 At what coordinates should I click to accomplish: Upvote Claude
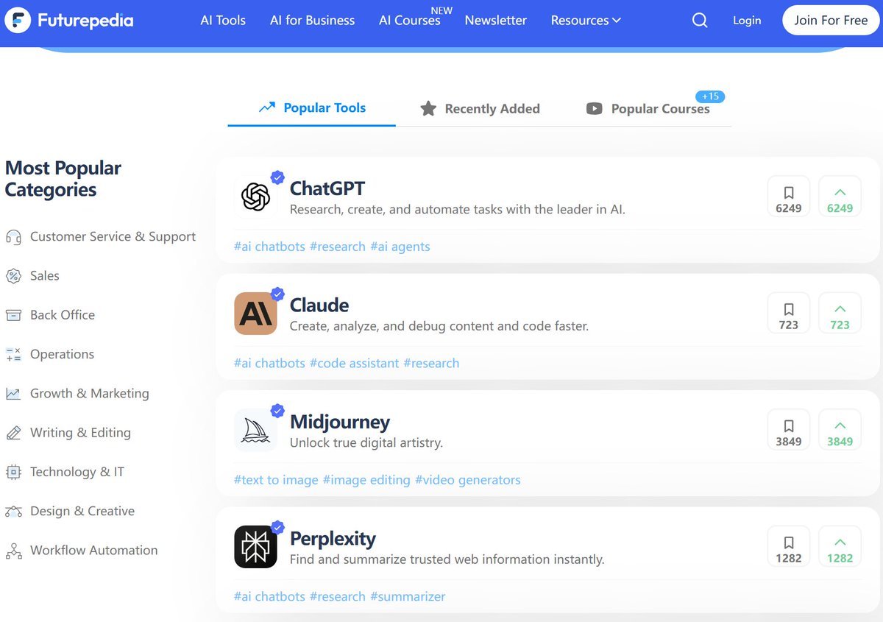tap(840, 314)
